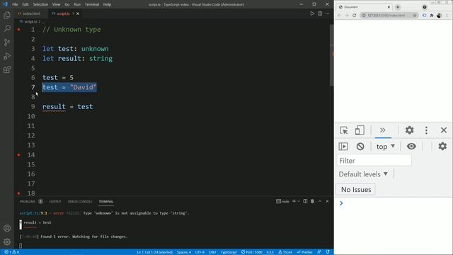Create a new terminal with plus icon
This screenshot has height=255, width=453.
point(294,201)
